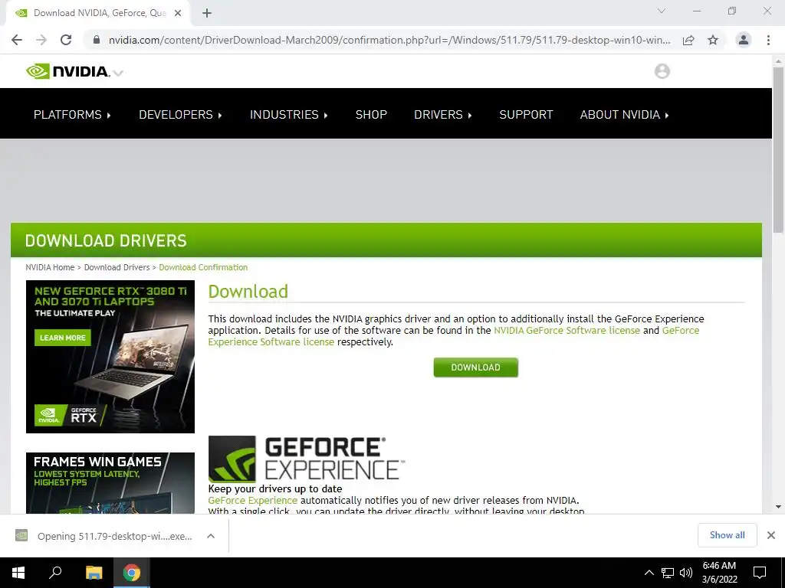Image resolution: width=785 pixels, height=588 pixels.
Task: Open the clock and date flyout
Action: [x=719, y=573]
